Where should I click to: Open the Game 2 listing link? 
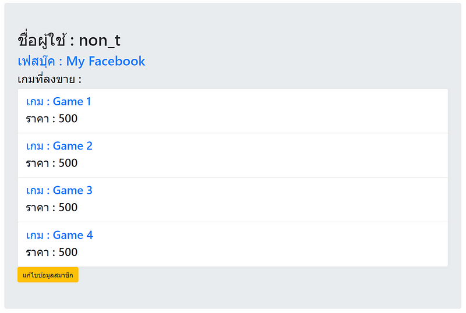[59, 146]
